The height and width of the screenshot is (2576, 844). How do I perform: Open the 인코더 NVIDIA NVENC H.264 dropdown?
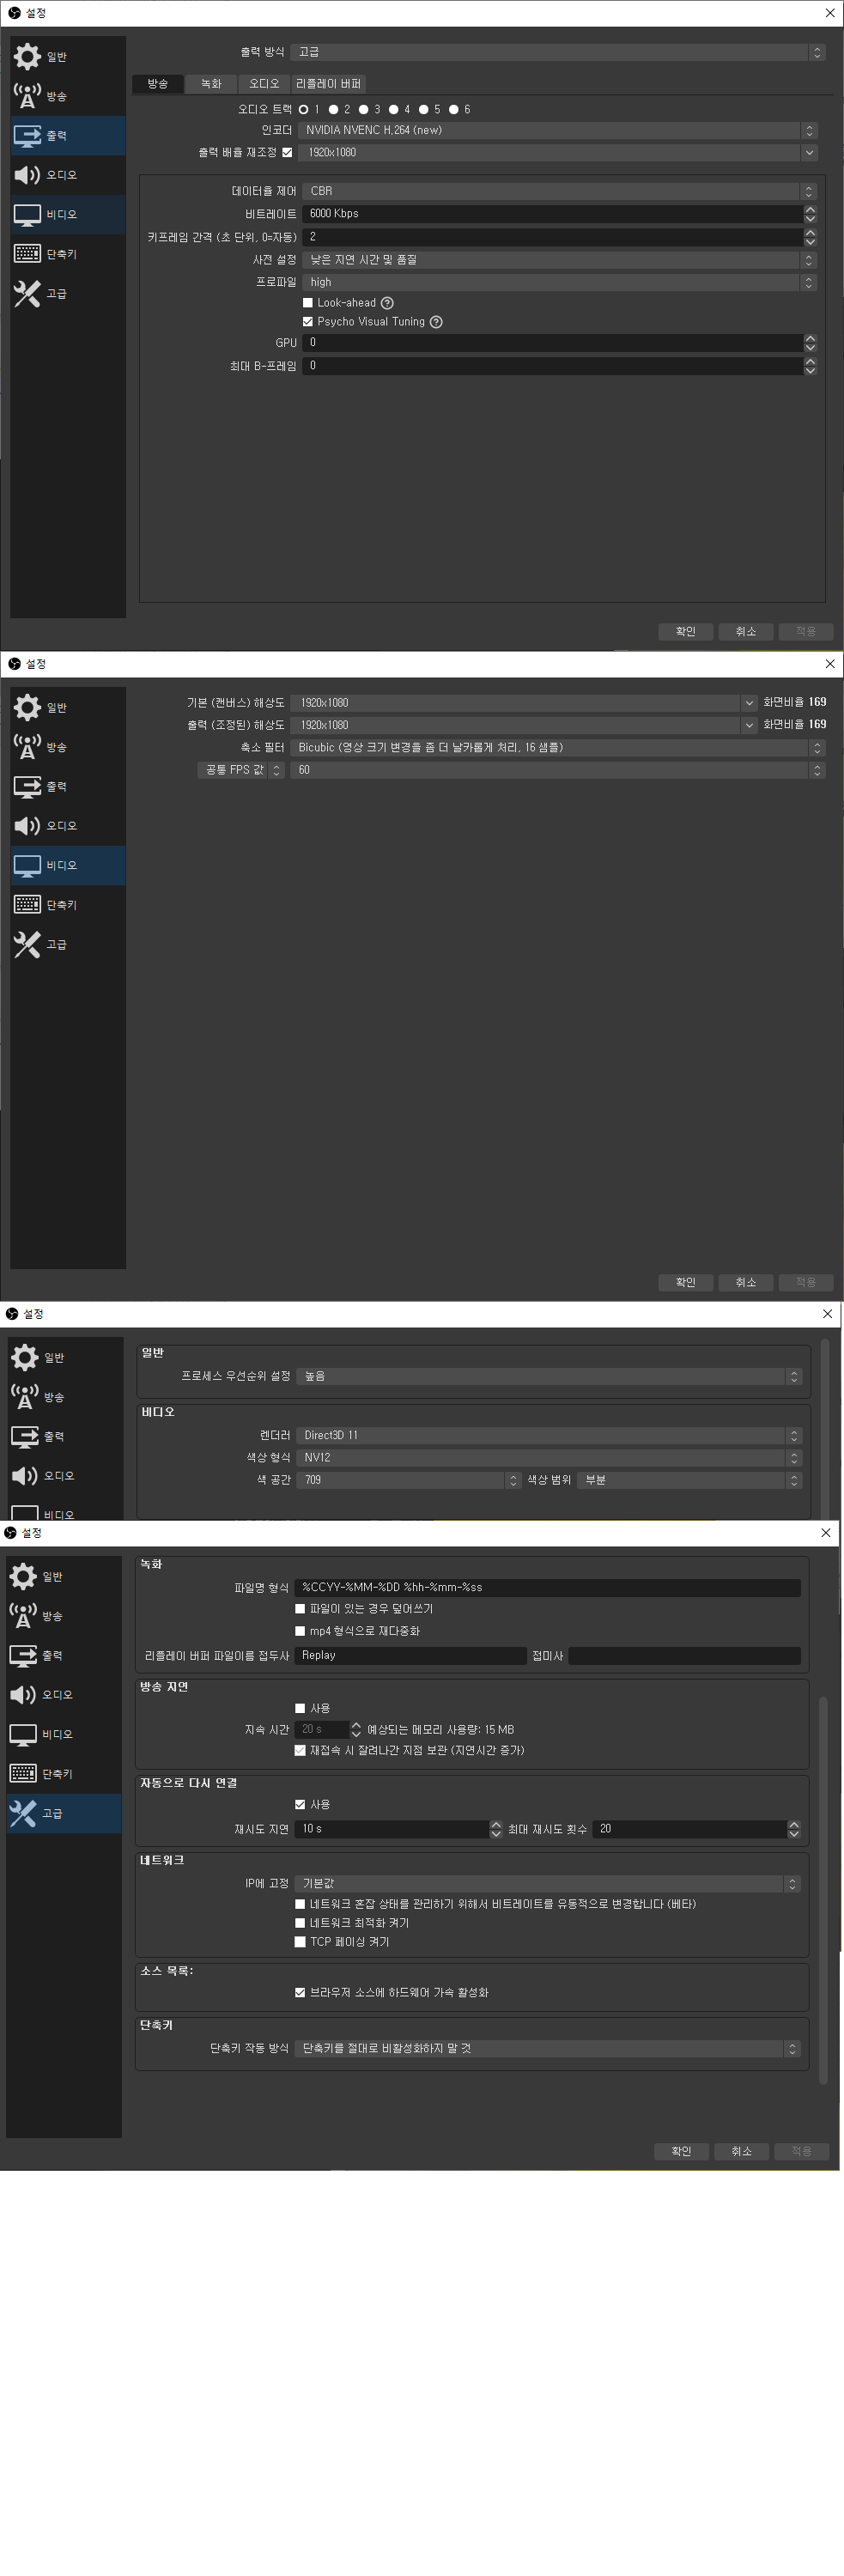(558, 130)
